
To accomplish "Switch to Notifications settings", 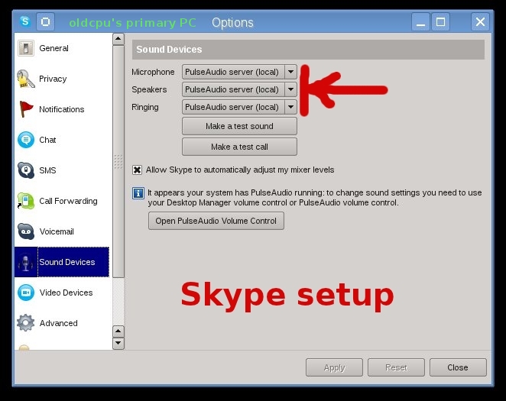I will coord(62,109).
